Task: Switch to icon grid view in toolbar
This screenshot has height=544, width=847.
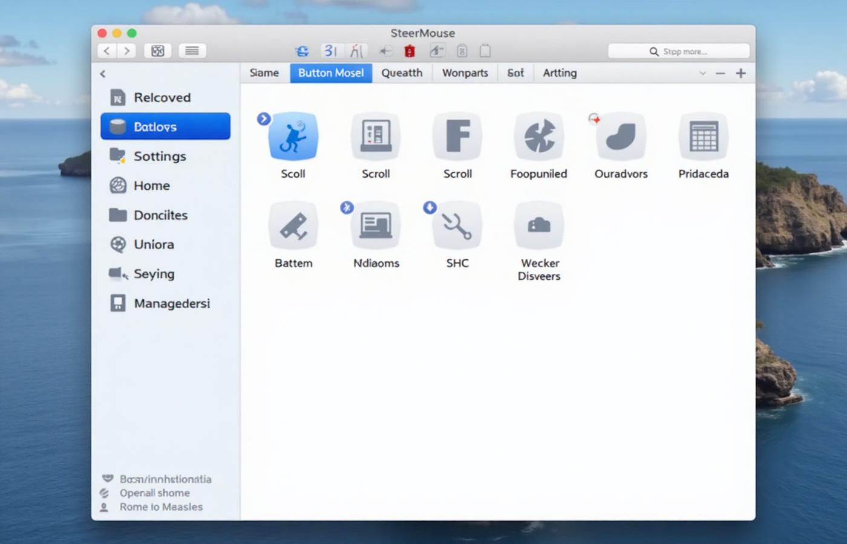Action: coord(158,51)
